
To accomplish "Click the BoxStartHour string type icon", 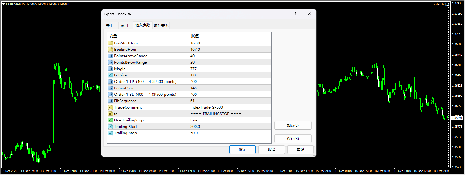I will point(110,43).
